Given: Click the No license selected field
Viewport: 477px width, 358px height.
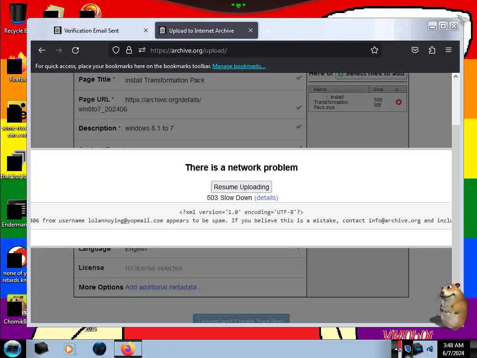Looking at the screenshot, I should point(154,268).
